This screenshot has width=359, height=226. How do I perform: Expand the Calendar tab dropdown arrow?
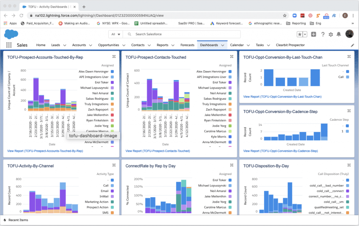coord(248,45)
